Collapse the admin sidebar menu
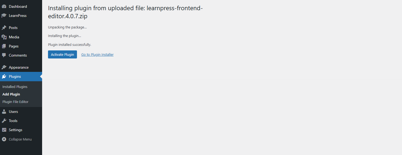The width and height of the screenshot is (402, 155). (x=17, y=139)
